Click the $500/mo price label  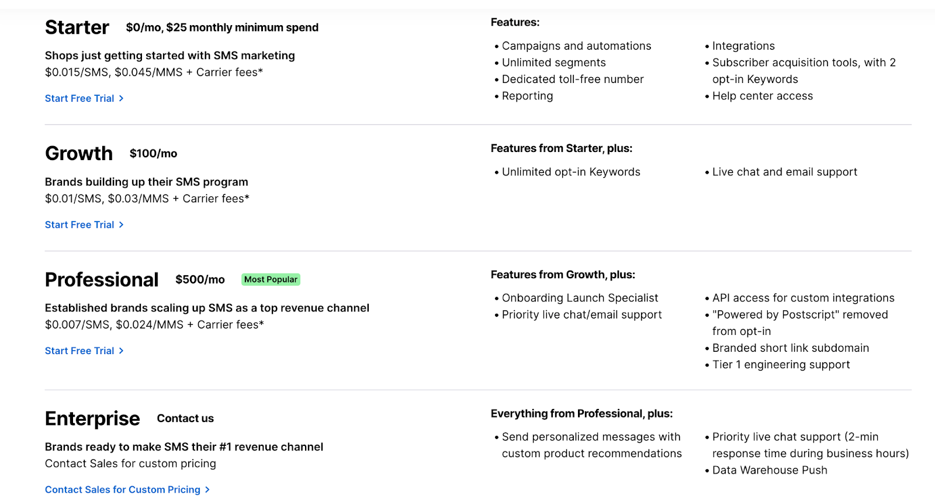click(200, 279)
